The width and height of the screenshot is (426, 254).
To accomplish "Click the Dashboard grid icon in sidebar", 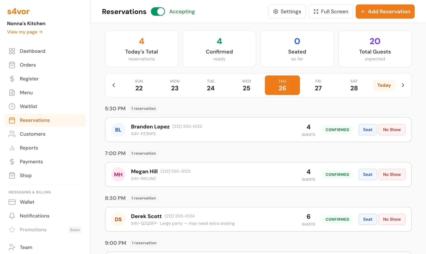I will coord(12,51).
